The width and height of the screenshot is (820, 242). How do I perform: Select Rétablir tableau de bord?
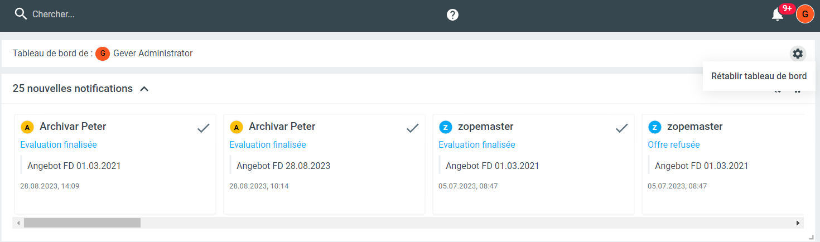[759, 76]
